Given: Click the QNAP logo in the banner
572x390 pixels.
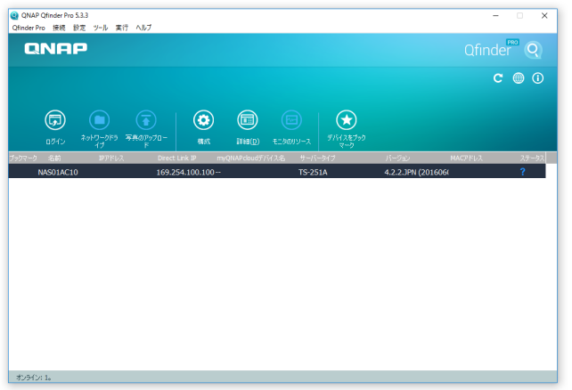Looking at the screenshot, I should pyautogui.click(x=56, y=48).
